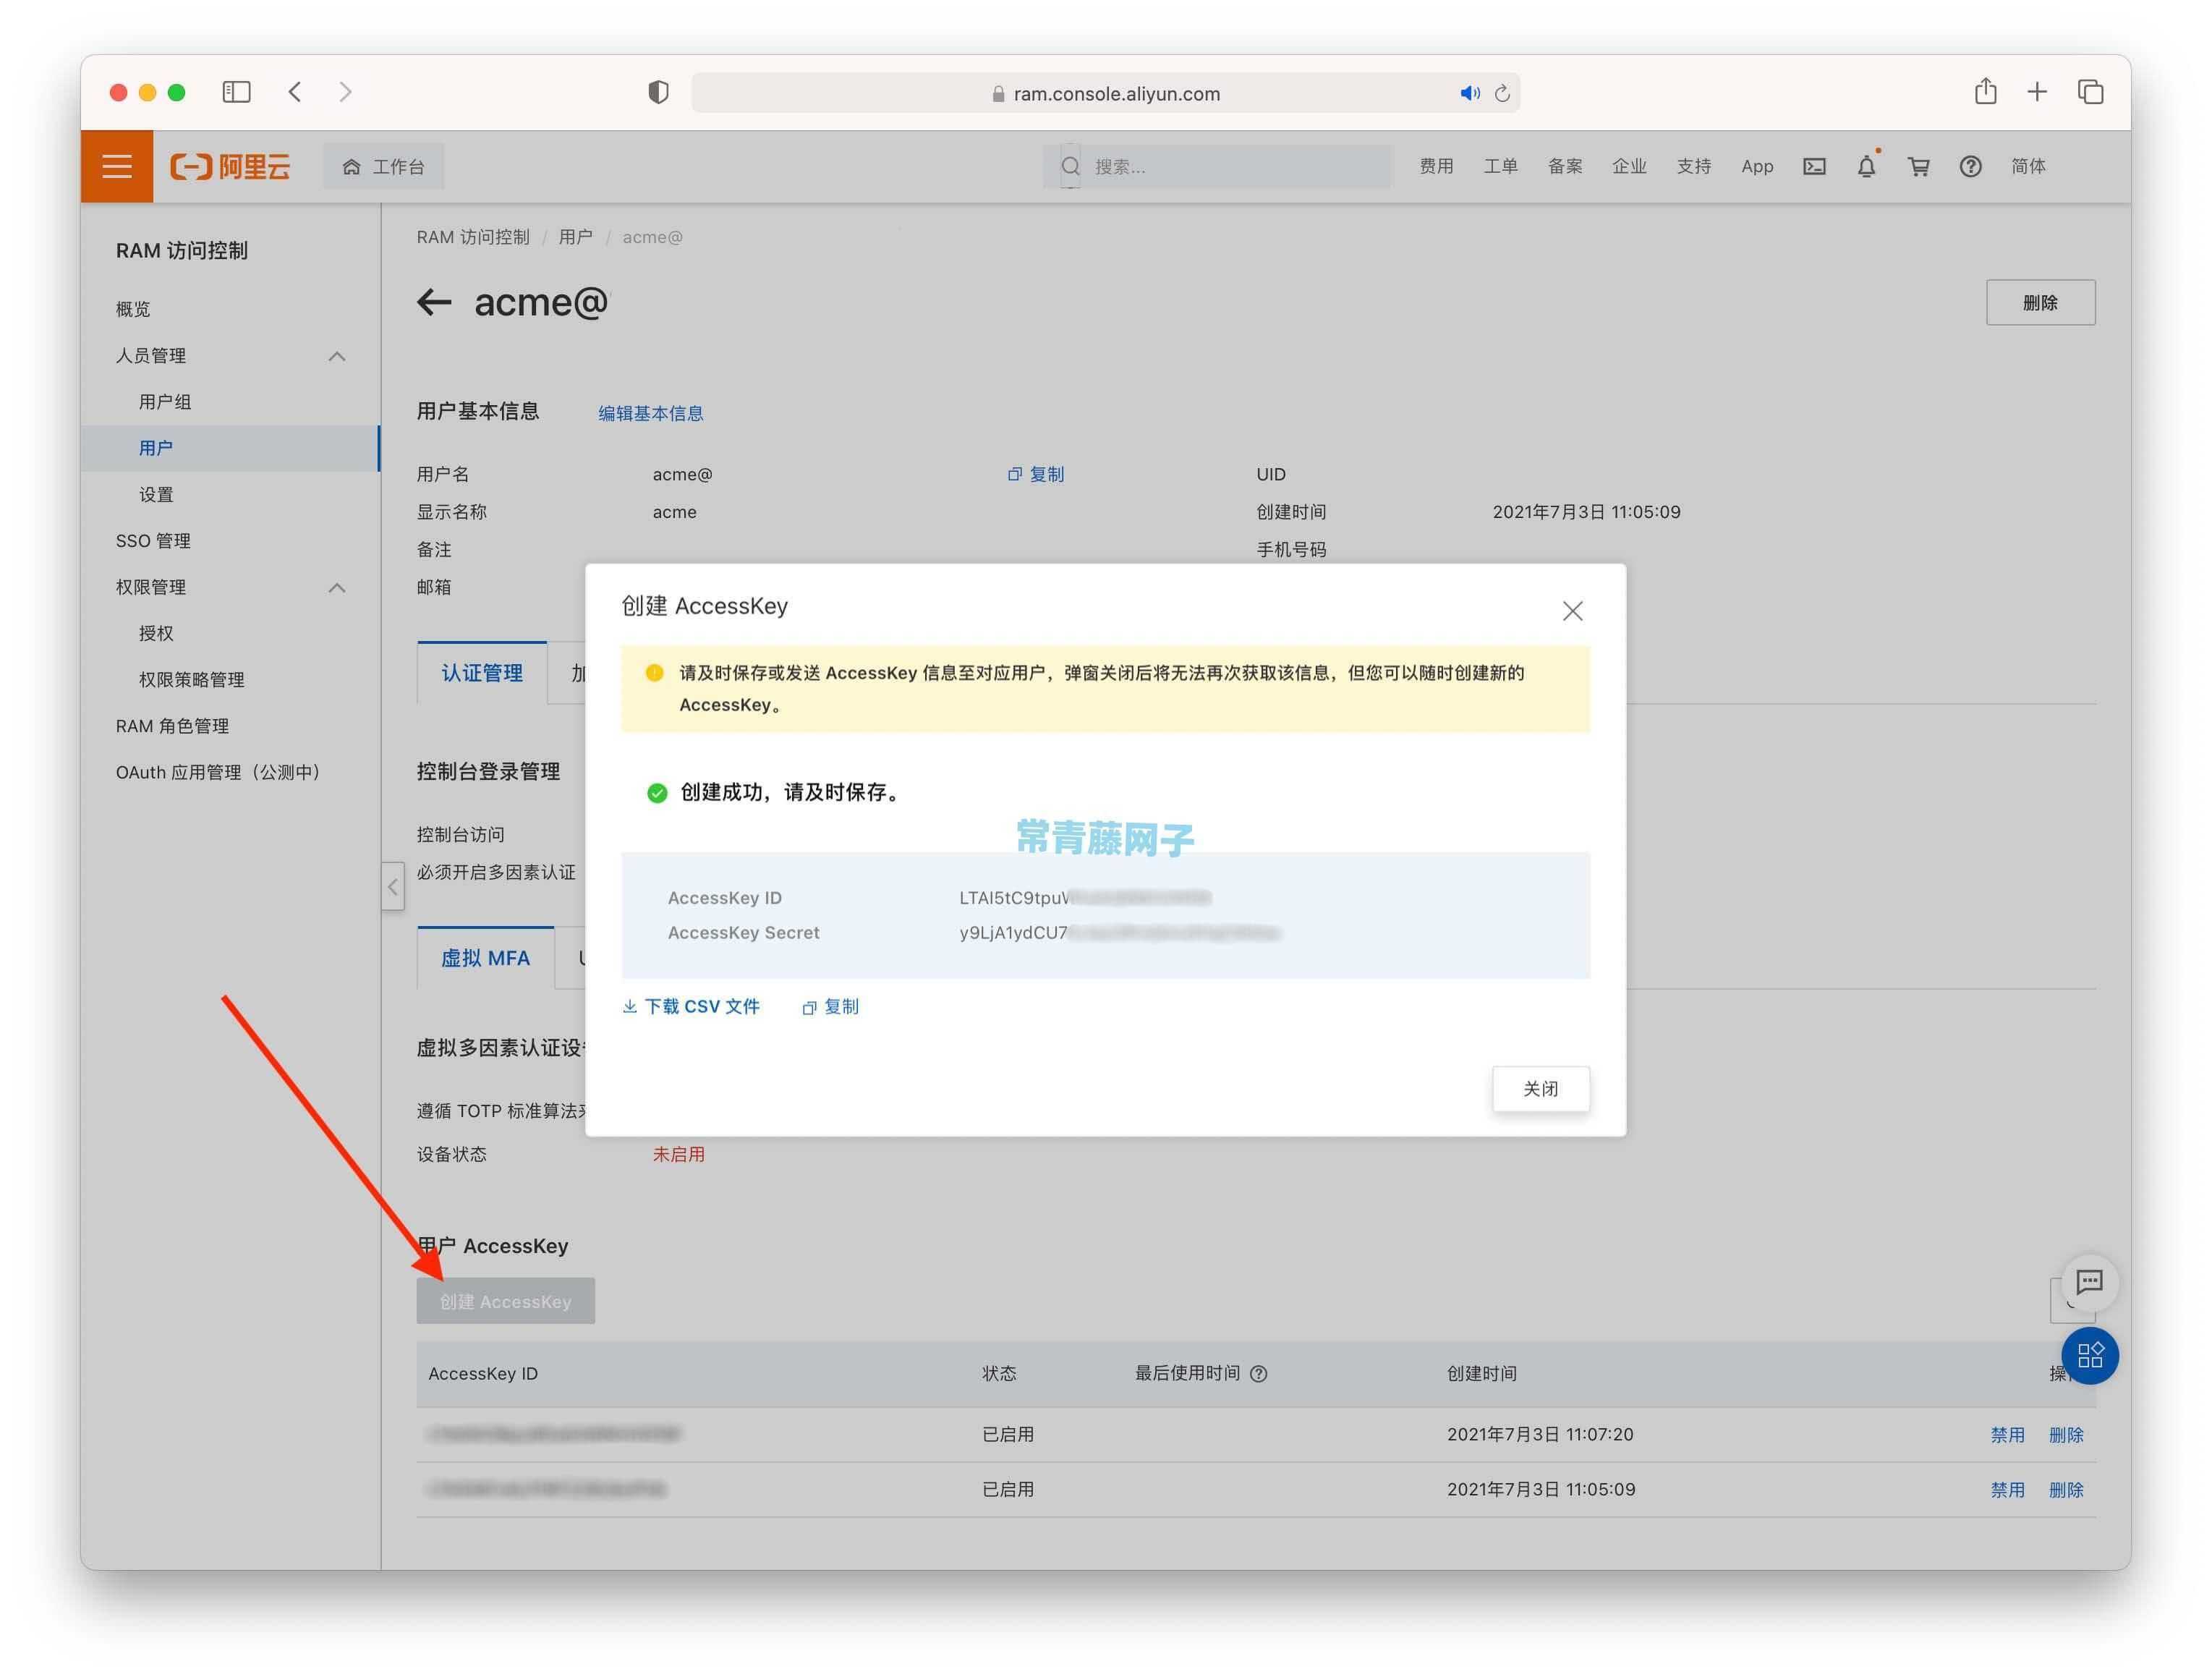This screenshot has width=2212, height=1677.
Task: Open 设置 in the sidebar
Action: (x=156, y=494)
